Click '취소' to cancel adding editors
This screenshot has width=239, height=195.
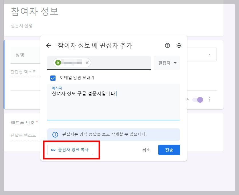pyautogui.click(x=146, y=150)
